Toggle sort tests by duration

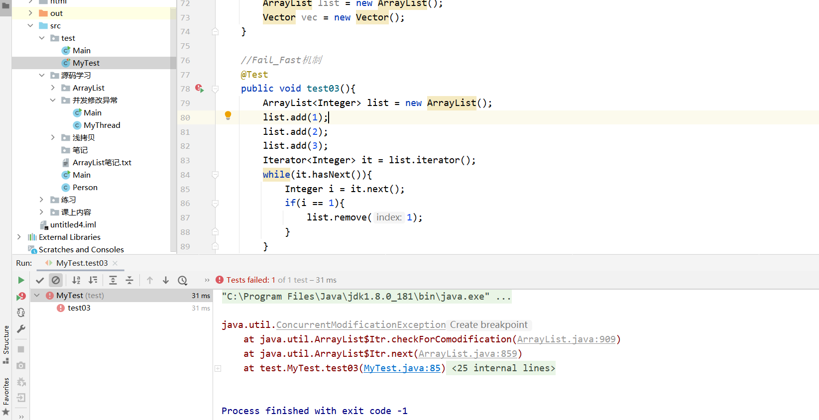click(93, 280)
